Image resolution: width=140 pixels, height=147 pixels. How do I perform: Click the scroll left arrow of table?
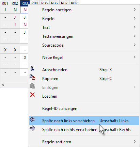coord(3,85)
